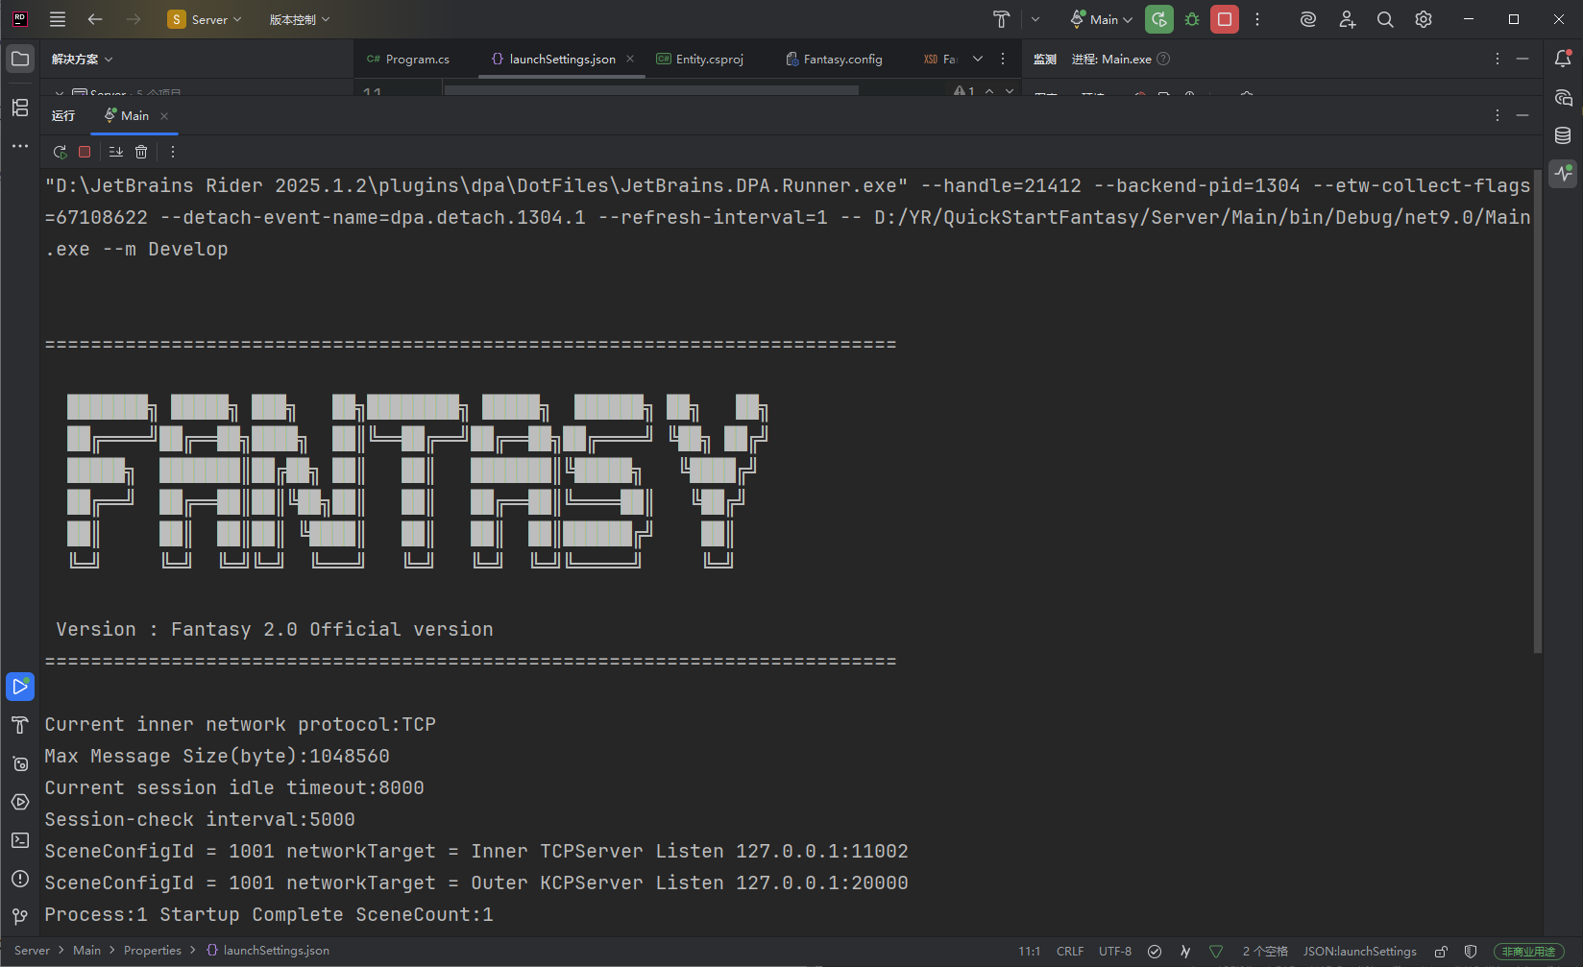Stop the running Main process in the top toolbar

coord(1224,19)
